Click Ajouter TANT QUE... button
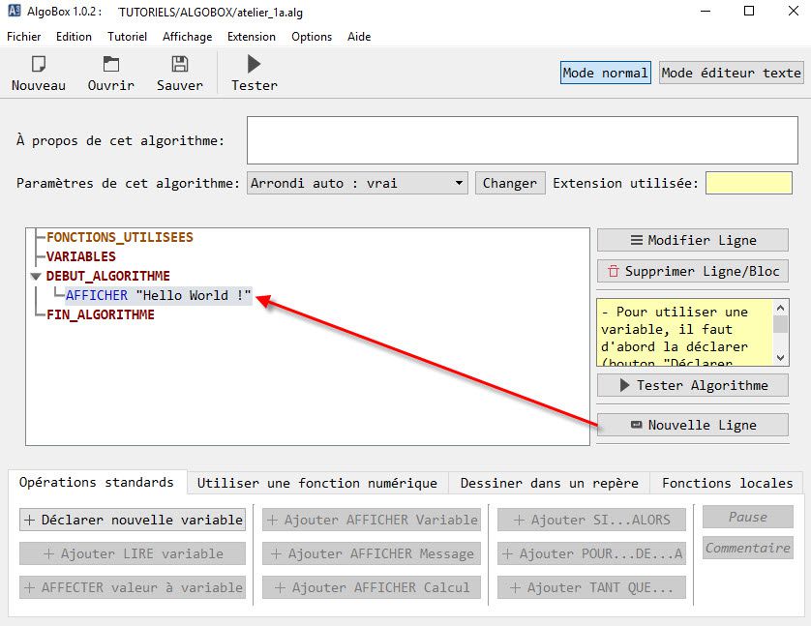 (591, 587)
